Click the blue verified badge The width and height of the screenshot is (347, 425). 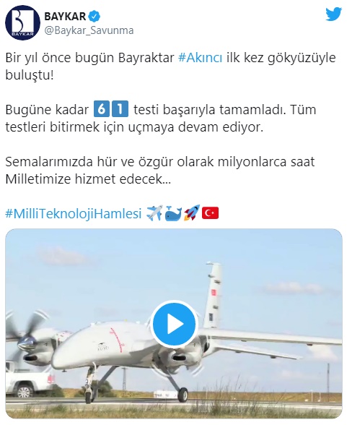94,17
